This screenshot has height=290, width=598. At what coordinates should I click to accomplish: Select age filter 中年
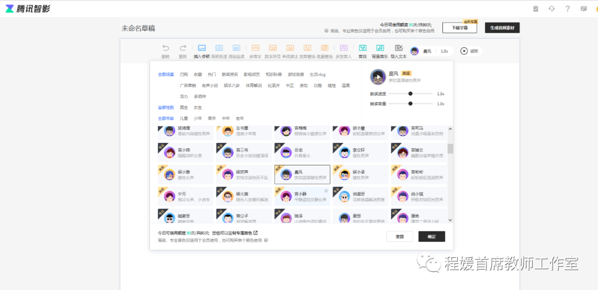[x=226, y=118]
